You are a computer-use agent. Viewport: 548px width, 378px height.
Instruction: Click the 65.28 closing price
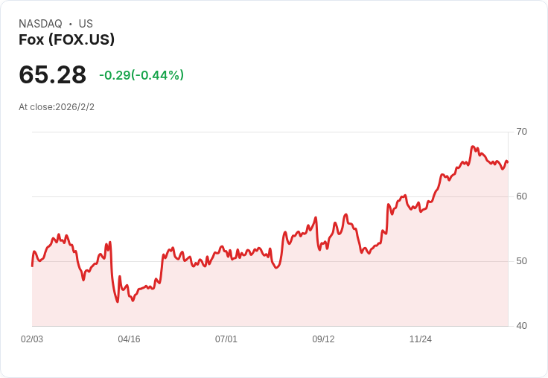coord(52,75)
